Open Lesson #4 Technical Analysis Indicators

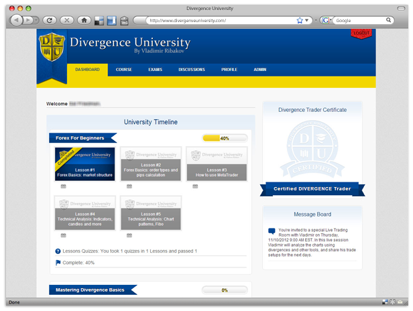coord(84,213)
